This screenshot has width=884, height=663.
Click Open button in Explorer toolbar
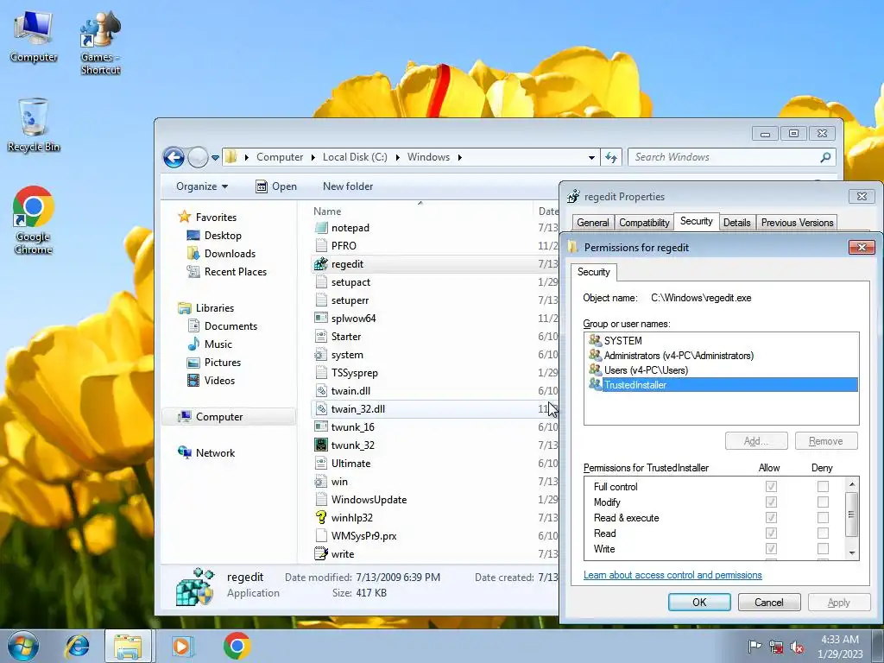(275, 186)
